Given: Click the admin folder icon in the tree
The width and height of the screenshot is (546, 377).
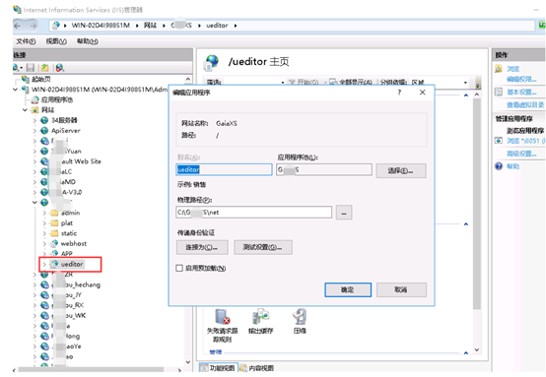Looking at the screenshot, I should pyautogui.click(x=54, y=213).
